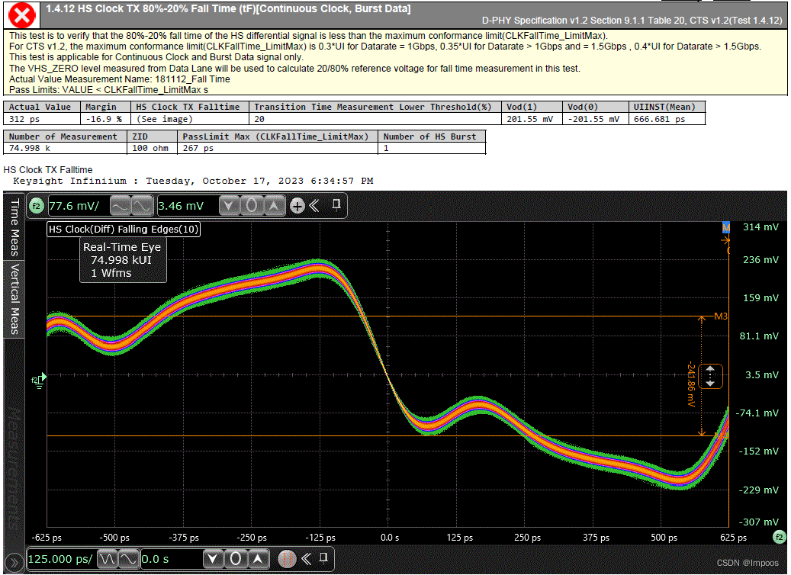
Task: Click the Number of Measurement value 74.998 k
Action: pyautogui.click(x=66, y=148)
